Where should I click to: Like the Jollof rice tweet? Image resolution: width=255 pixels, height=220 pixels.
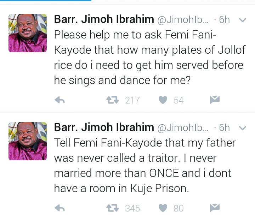point(163,101)
